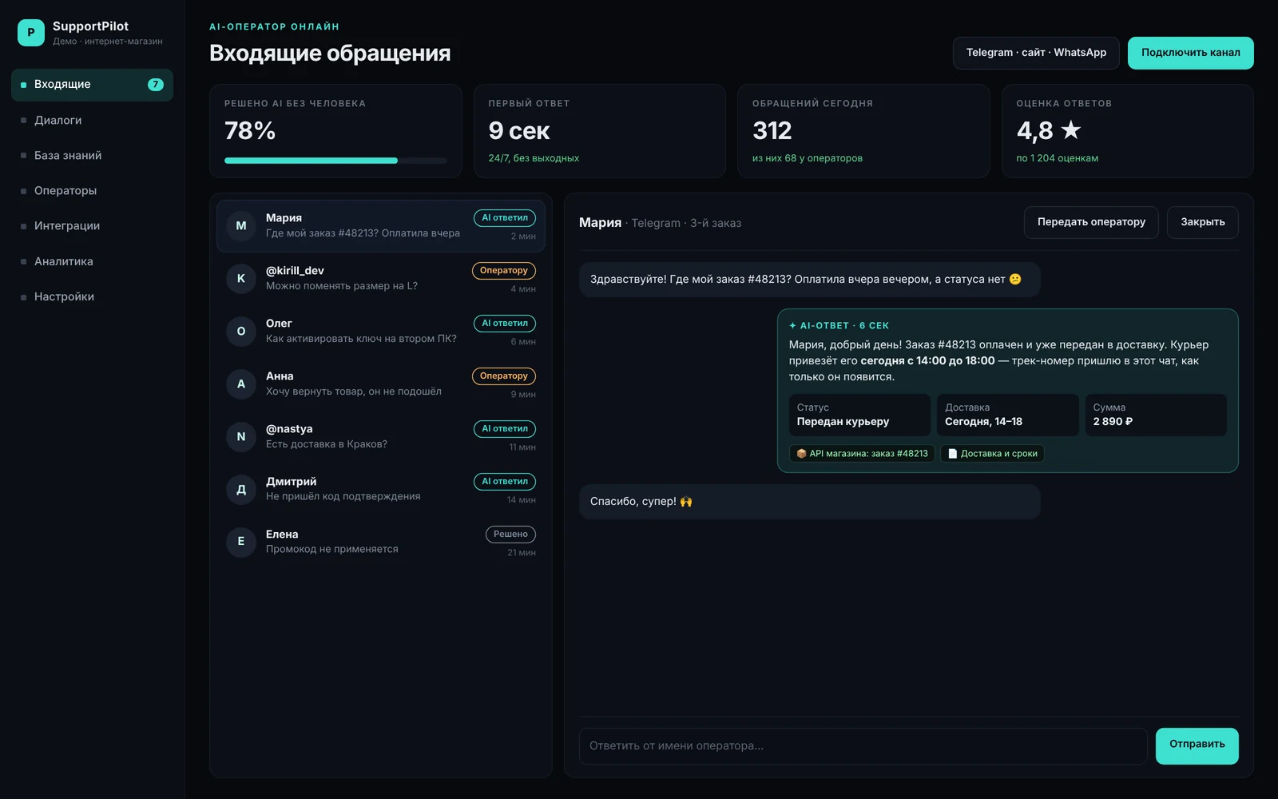Click Елена's avatar E
Screen dimensions: 1278x799
pos(241,542)
